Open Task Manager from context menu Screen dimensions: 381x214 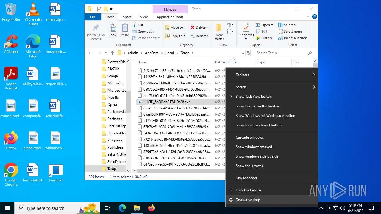tap(272, 178)
